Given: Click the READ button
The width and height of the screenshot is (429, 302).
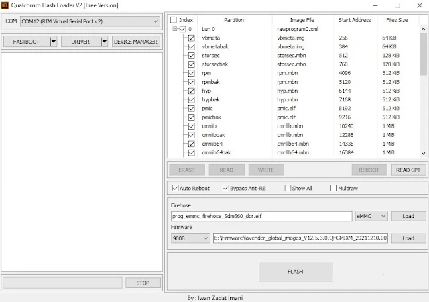Looking at the screenshot, I should point(227,170).
